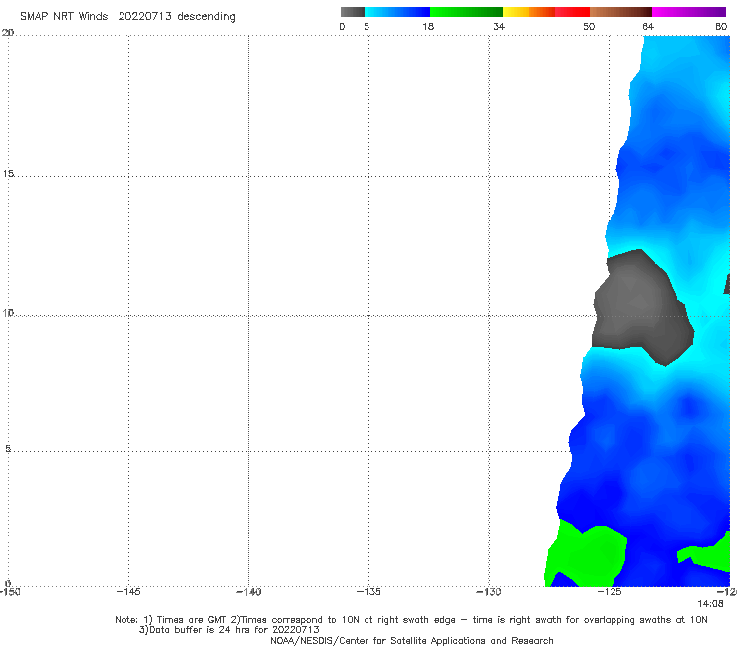Click the longitude label '-130'
The width and height of the screenshot is (737, 647).
(x=489, y=591)
